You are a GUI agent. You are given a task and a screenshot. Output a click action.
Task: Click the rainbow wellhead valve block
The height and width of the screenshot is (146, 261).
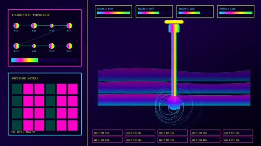[174, 28]
